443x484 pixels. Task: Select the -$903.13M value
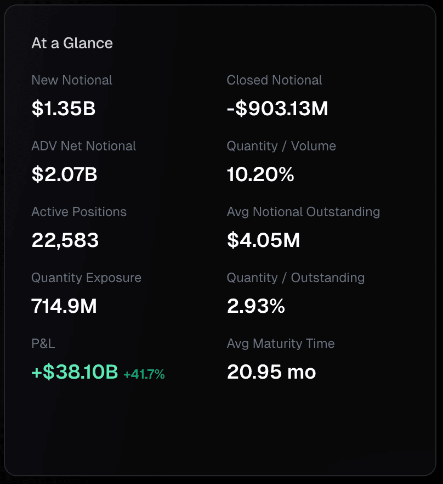[x=277, y=109]
